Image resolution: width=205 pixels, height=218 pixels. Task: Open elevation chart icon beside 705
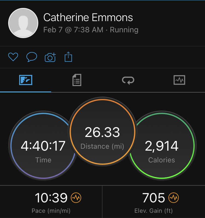click(x=173, y=197)
